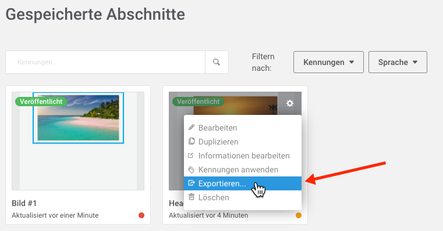Click the trash icon beside Löschen
This screenshot has width=443, height=231.
pyautogui.click(x=192, y=197)
